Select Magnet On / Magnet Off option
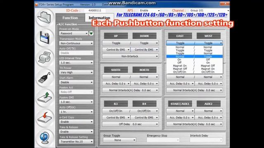Screen dimensions: 264x148 tap(194, 66)
